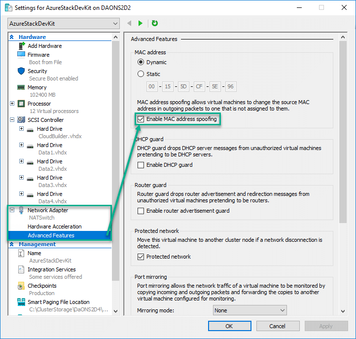Click the Memory chip icon

tap(21, 87)
